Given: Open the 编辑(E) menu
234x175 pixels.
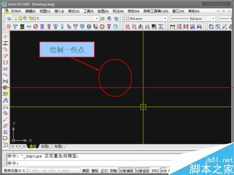Looking at the screenshot, I should point(30,11).
